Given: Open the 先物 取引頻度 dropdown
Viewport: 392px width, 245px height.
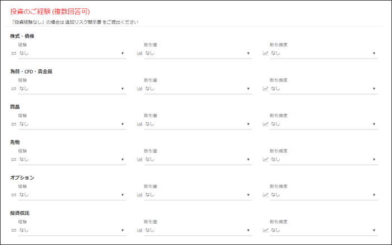Looking at the screenshot, I should [x=324, y=160].
